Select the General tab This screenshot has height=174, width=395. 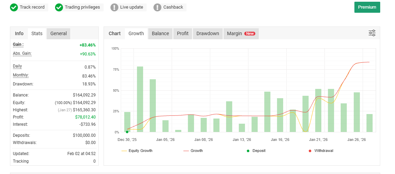[58, 33]
